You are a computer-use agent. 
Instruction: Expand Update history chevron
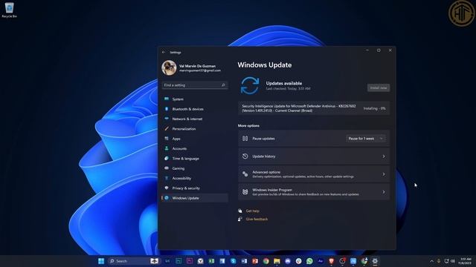point(384,156)
